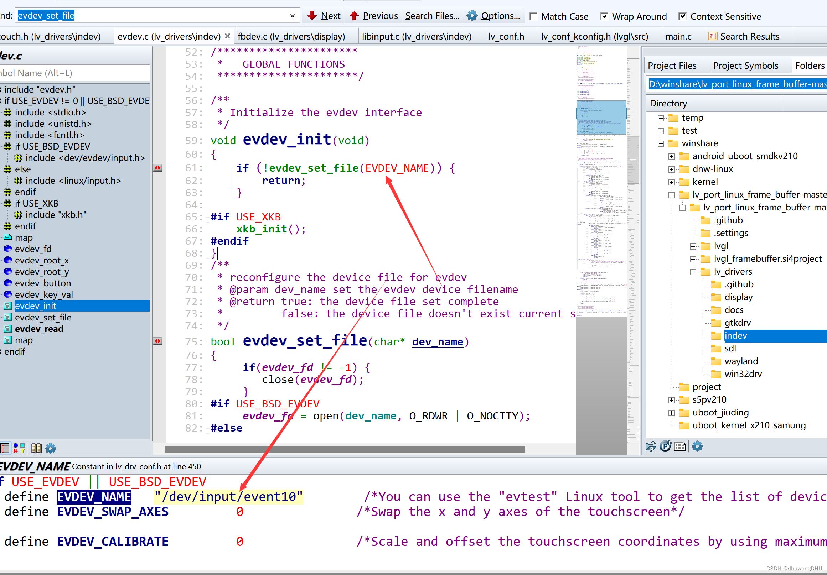The height and width of the screenshot is (575, 827).
Task: Enable the Match Case checkbox
Action: 533,16
